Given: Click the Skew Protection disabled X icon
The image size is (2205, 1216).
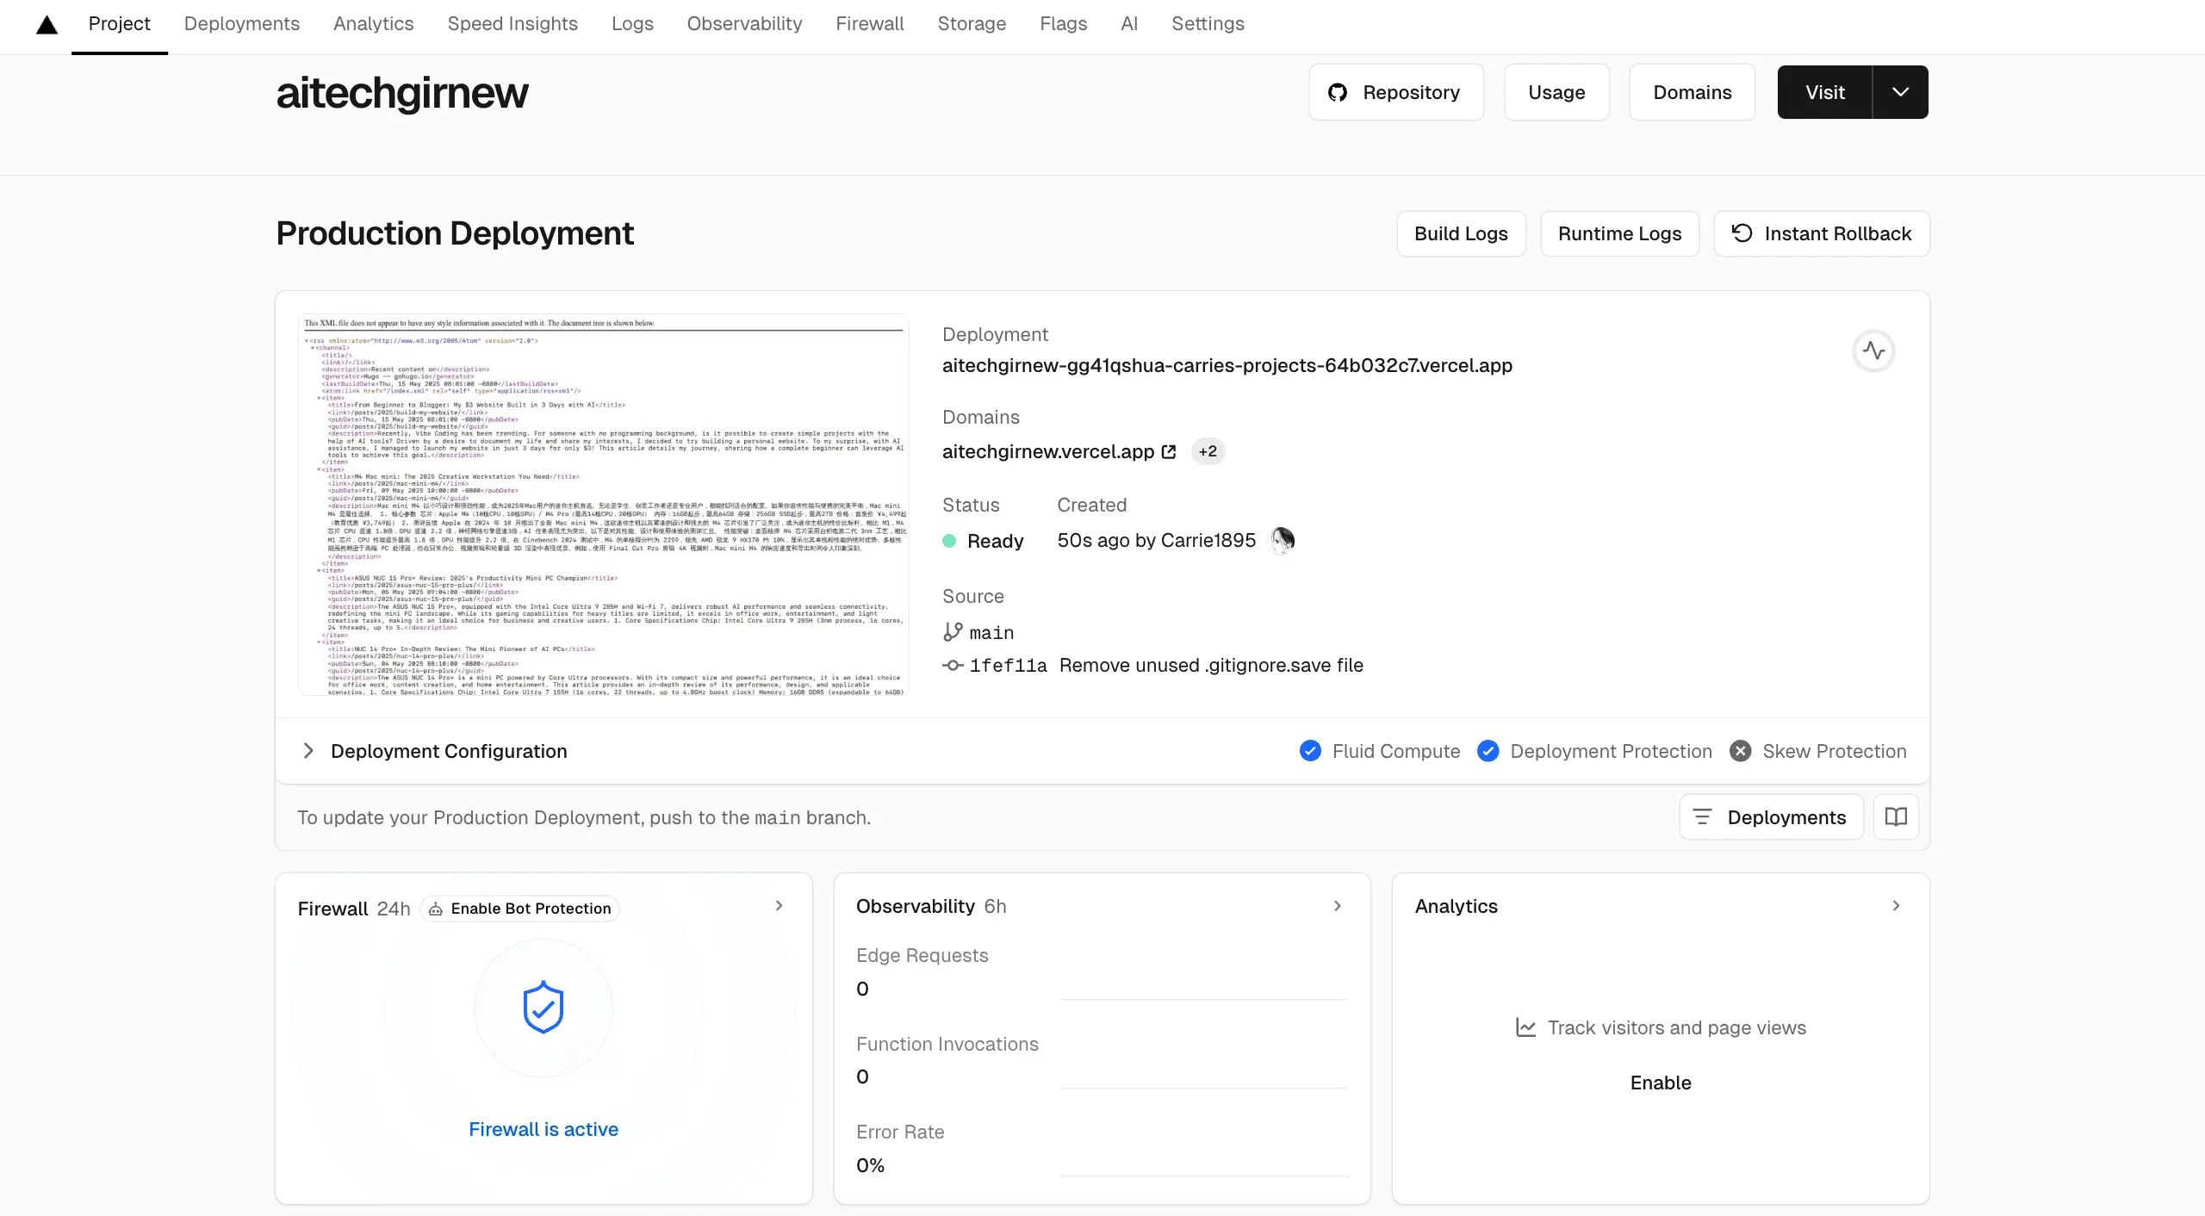Looking at the screenshot, I should (1740, 751).
